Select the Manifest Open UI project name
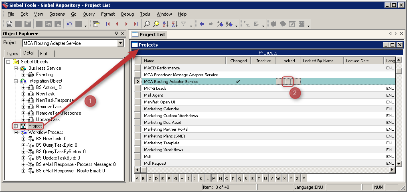Viewport: 407px width, 192px height. click(160, 102)
